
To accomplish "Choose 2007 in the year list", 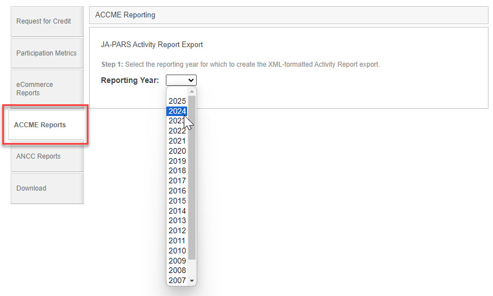I will [x=177, y=280].
